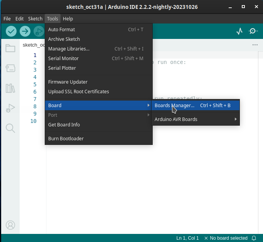Open Boards Manager sidebar icon
263x242 pixels.
click(10, 68)
